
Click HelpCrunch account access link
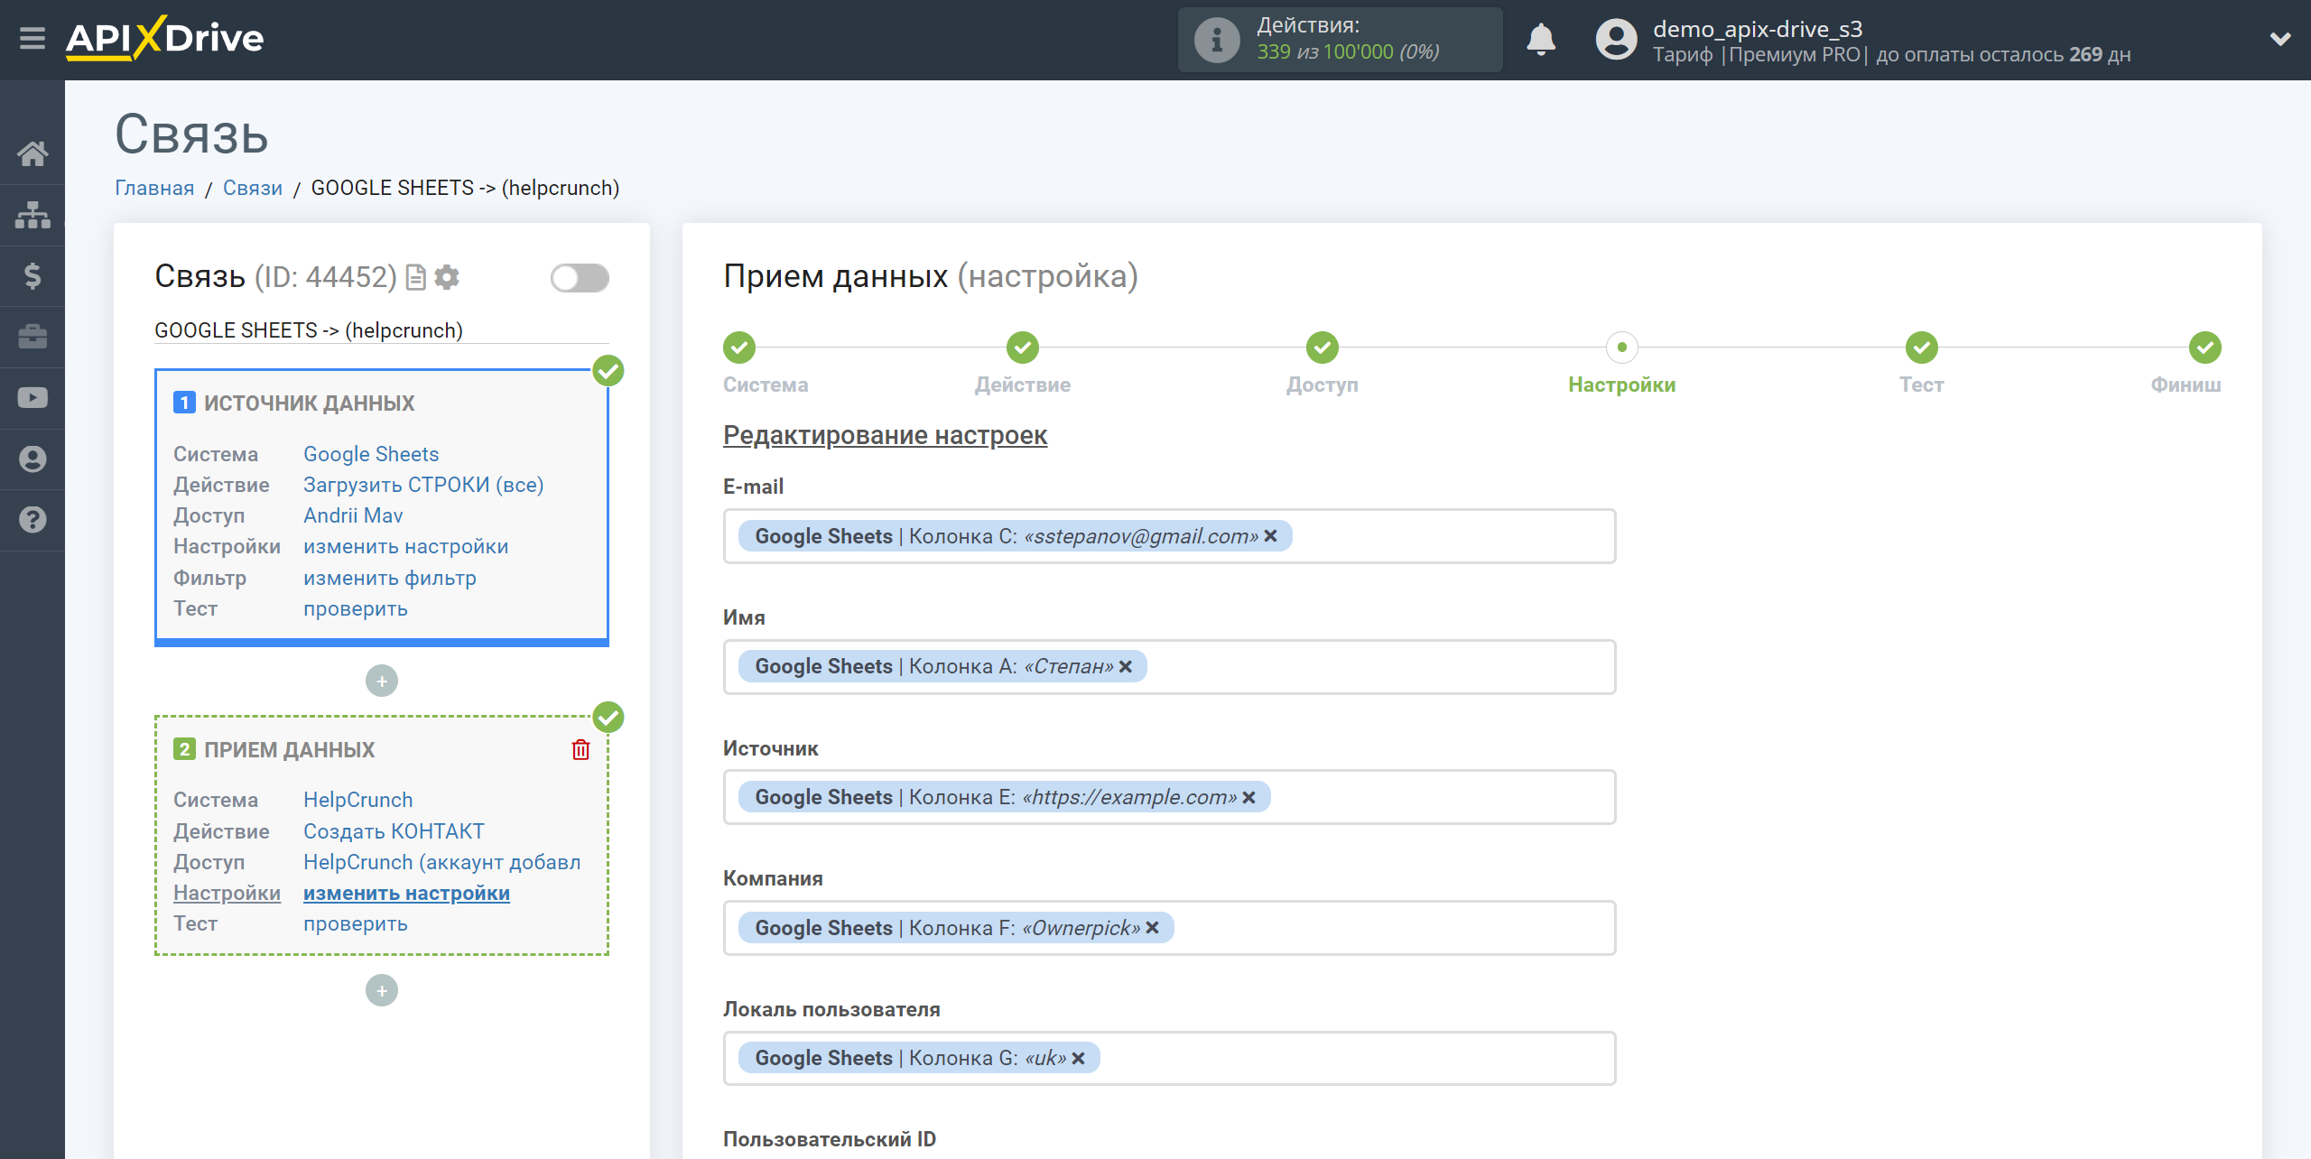pos(442,862)
